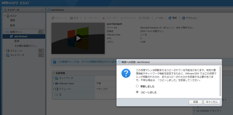Image resolution: width=233 pixels, height=115 pixels.
Task: Click the CD/DVD ドライブ 1 icon
Action: 197,111
